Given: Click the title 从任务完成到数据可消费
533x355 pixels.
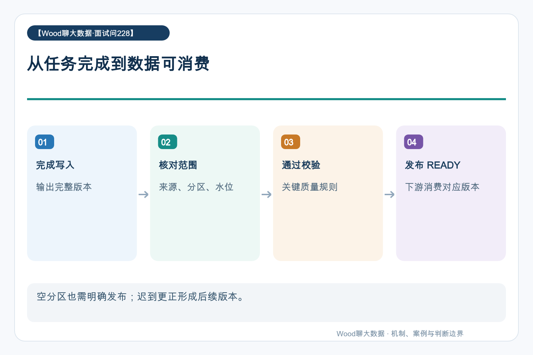Looking at the screenshot, I should 118,64.
